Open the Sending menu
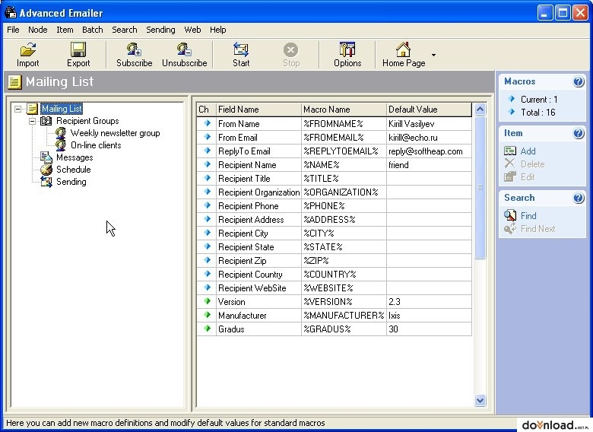This screenshot has height=432, width=593. (160, 30)
